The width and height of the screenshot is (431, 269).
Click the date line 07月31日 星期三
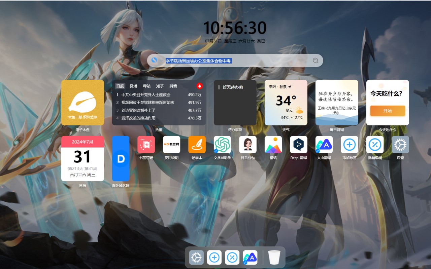221,41
